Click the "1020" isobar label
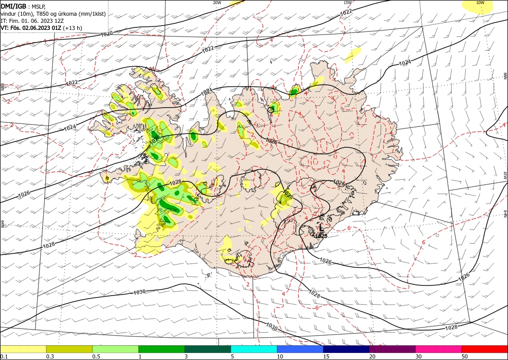Image resolution: width=508 pixels, height=360 pixels. tap(107, 34)
